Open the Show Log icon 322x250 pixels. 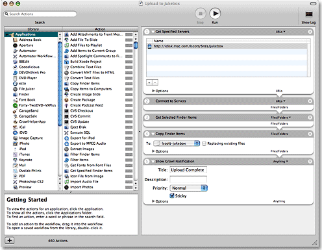pos(308,14)
